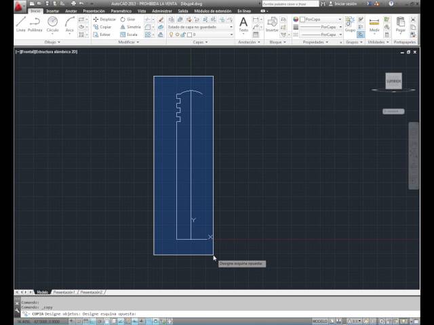Click the large Texto annotation tool
Image resolution: width=434 pixels, height=325 pixels.
pyautogui.click(x=243, y=24)
